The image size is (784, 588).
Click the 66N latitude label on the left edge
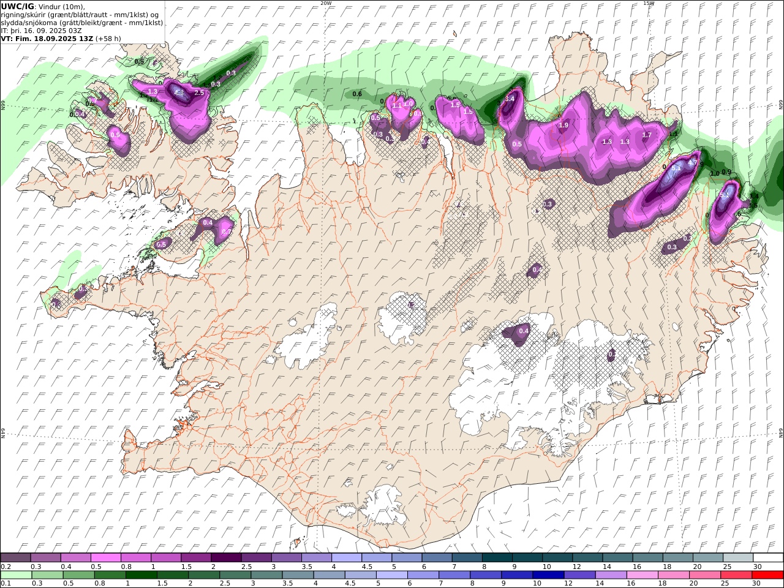click(2, 105)
